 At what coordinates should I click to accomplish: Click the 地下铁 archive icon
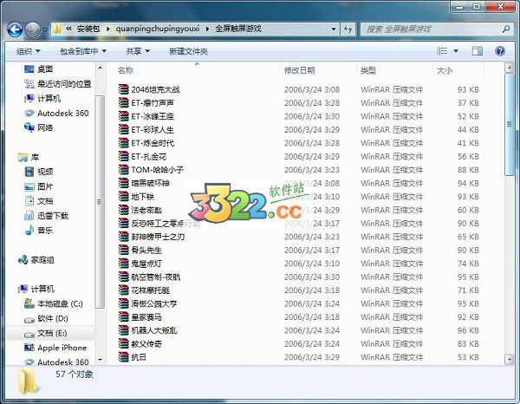point(123,196)
